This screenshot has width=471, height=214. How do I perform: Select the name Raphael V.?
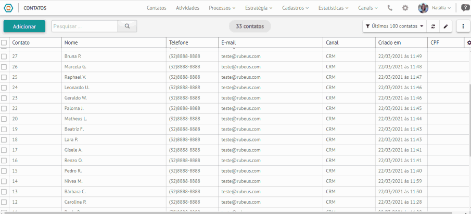pyautogui.click(x=75, y=77)
